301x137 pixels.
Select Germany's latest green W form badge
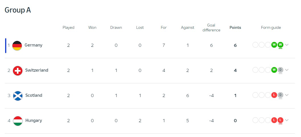(280, 45)
